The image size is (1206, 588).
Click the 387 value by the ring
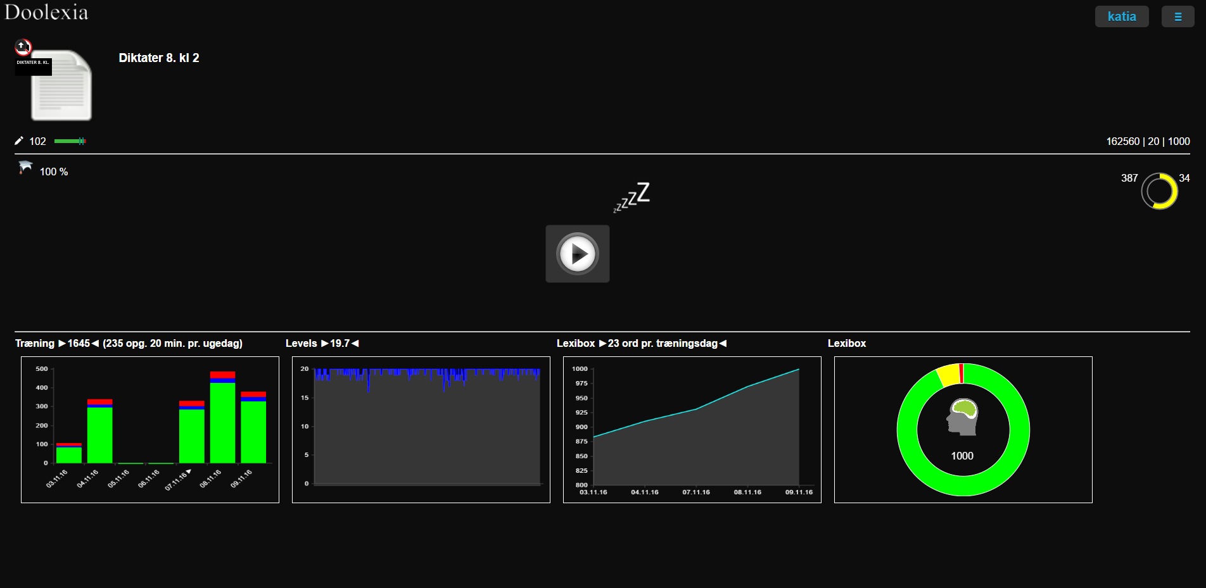pyautogui.click(x=1129, y=178)
